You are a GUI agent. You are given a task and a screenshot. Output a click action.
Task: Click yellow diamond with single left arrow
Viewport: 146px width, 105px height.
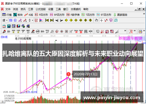(66, 20)
